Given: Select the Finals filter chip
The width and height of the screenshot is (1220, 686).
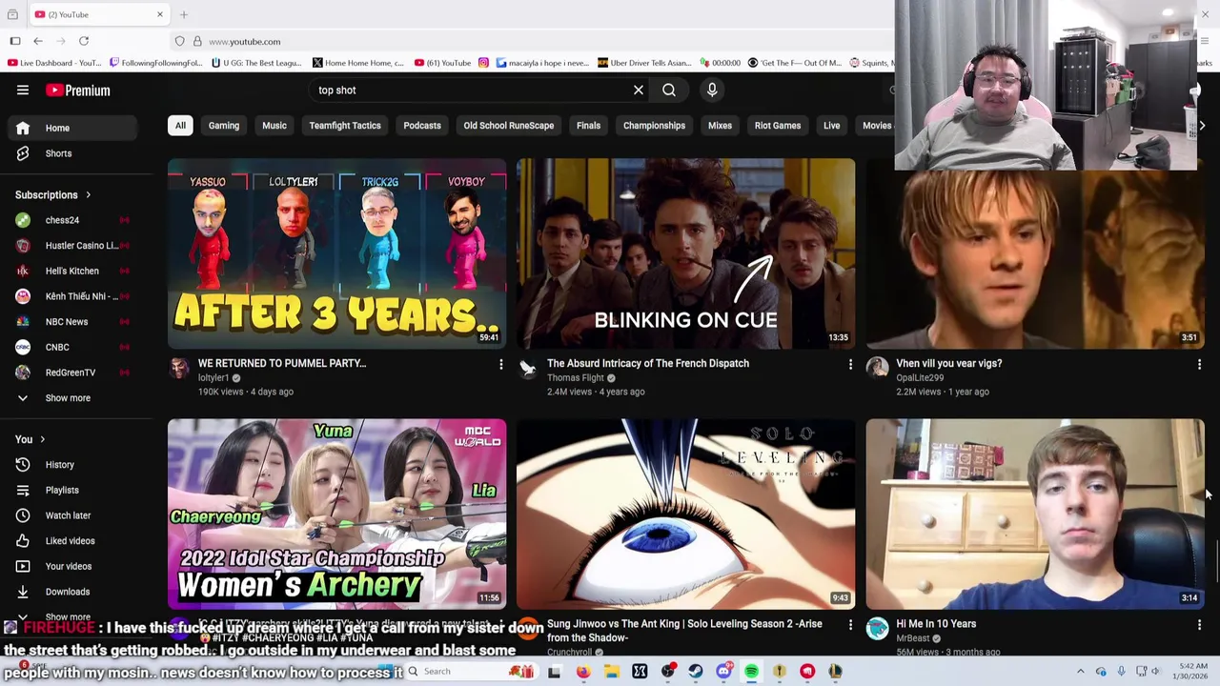Looking at the screenshot, I should click(588, 126).
